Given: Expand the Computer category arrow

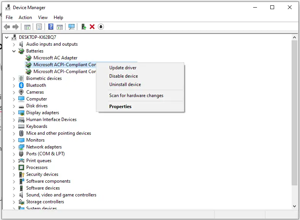Looking at the screenshot, I should tap(14, 99).
